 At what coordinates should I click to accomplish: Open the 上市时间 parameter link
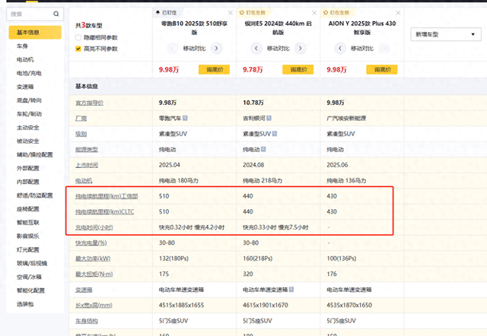[87, 165]
